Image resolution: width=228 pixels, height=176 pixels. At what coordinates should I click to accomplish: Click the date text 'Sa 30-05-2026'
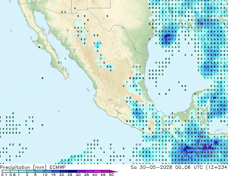tap(151, 167)
